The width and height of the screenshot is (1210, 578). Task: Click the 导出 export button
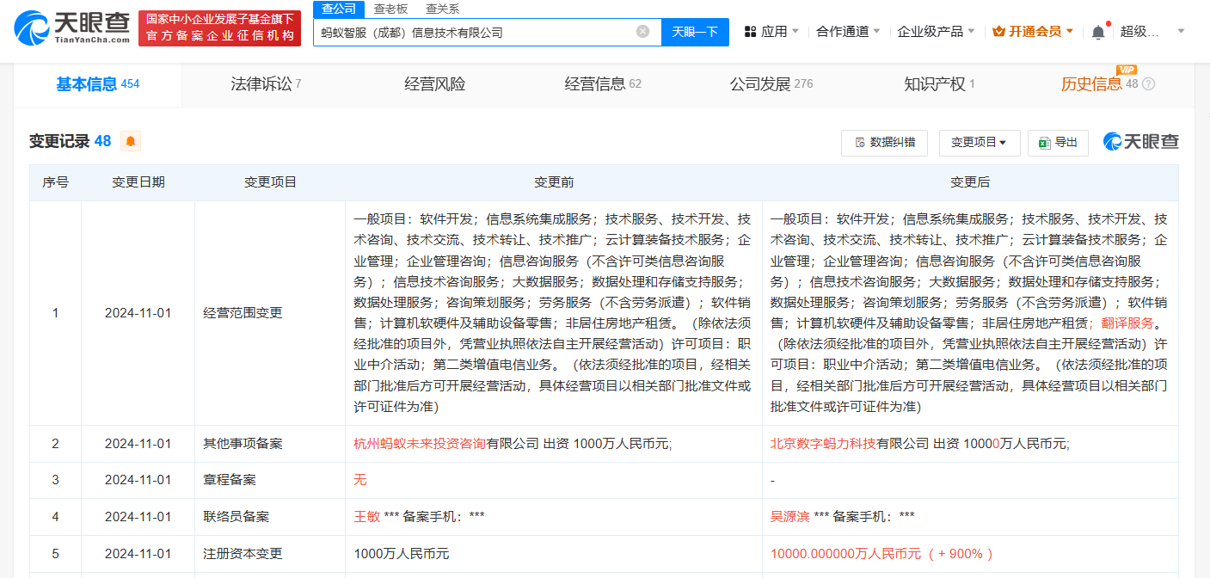coord(1058,143)
